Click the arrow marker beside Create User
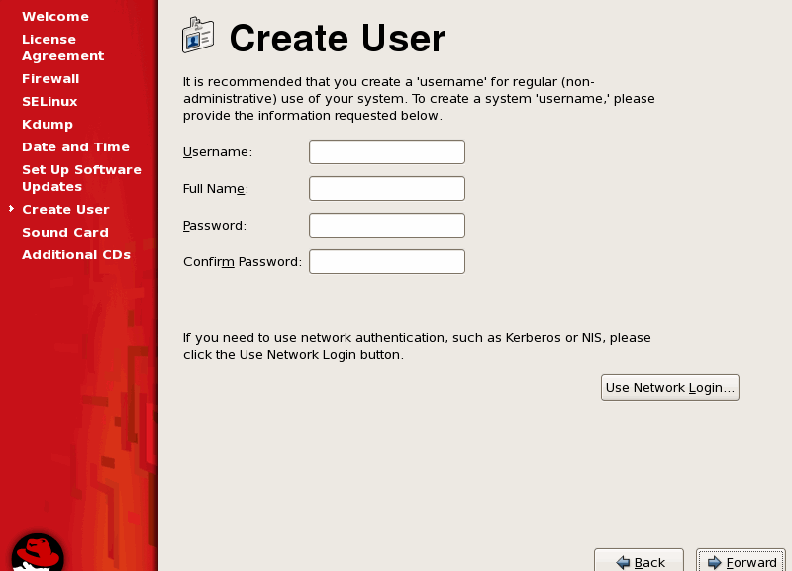Screen dimensions: 792x571 (x=11, y=209)
